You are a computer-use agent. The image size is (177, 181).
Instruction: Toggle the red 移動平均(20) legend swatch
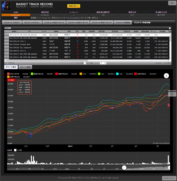(x=56, y=74)
